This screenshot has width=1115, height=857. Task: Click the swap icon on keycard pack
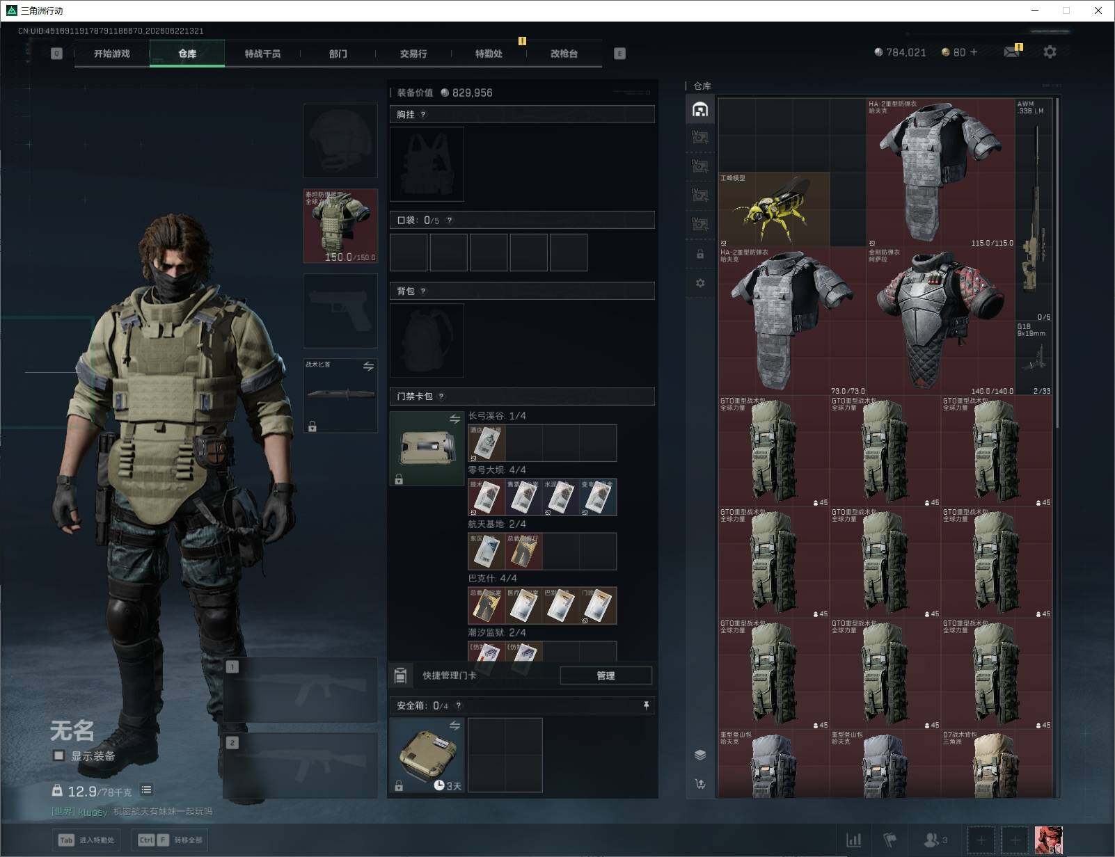click(454, 419)
